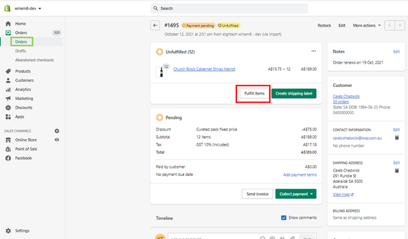
Task: Copy email with clipboard icon
Action: click(x=397, y=137)
